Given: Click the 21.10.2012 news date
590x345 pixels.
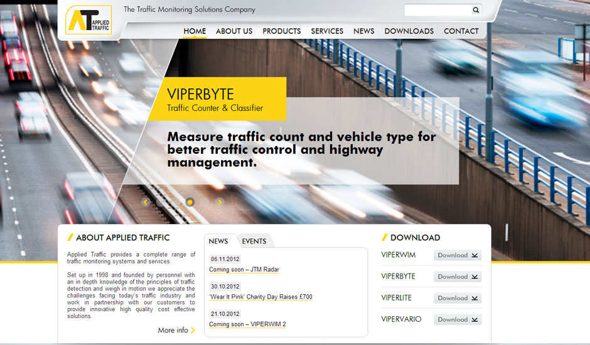Looking at the screenshot, I should 225,314.
